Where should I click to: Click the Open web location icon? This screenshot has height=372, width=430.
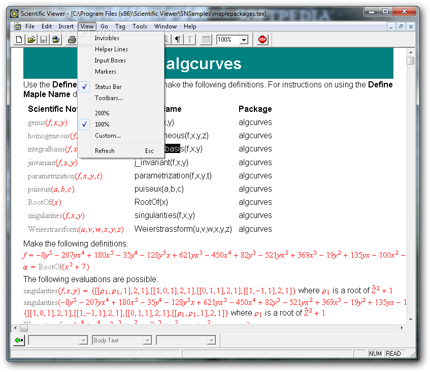click(x=56, y=40)
